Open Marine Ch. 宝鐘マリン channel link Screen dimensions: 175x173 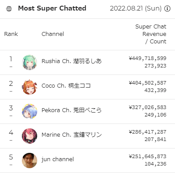72,135
